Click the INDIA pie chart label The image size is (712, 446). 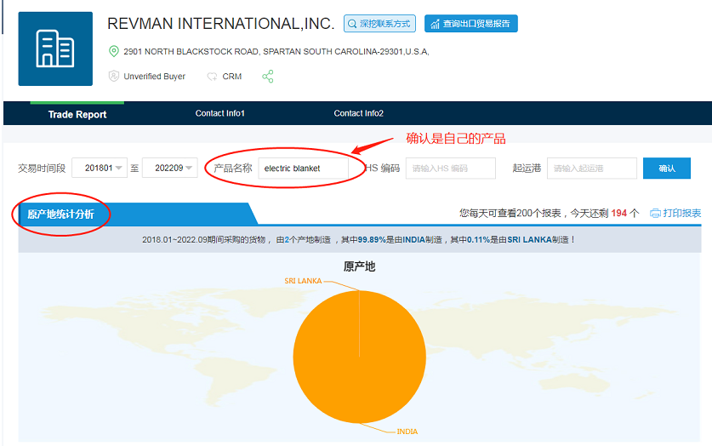point(407,432)
